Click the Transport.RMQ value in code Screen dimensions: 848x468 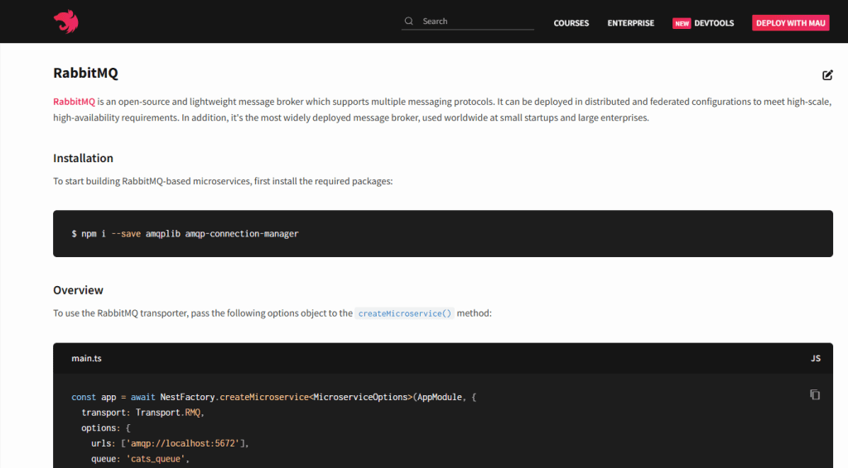(167, 413)
